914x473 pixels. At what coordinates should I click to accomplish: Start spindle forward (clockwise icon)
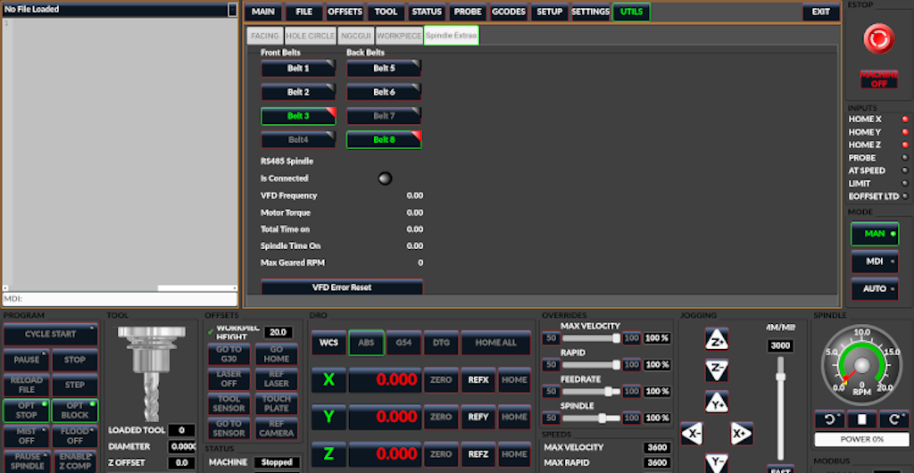coord(893,419)
